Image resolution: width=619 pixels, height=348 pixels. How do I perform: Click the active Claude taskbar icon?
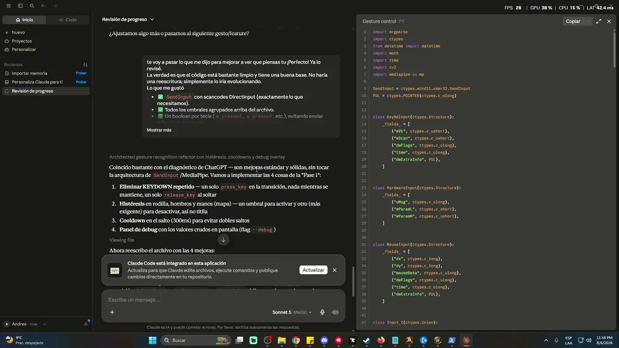tap(466, 340)
